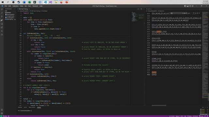The height and width of the screenshot is (117, 209).
Task: Open Windows Start menu
Action: pyautogui.click(x=3, y=2)
